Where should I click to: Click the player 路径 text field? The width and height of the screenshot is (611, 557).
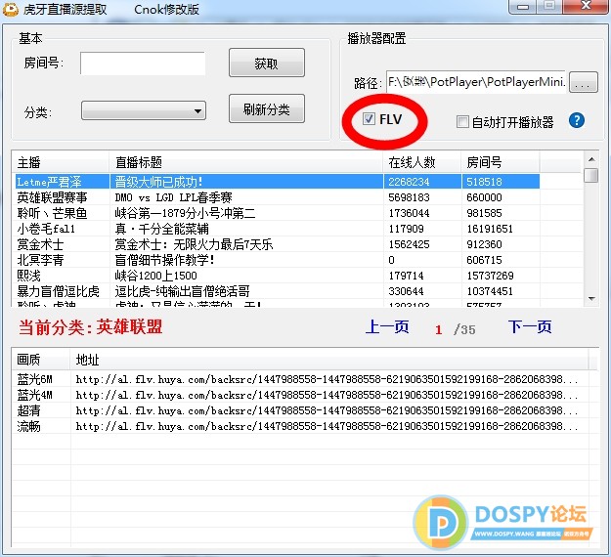coord(476,82)
